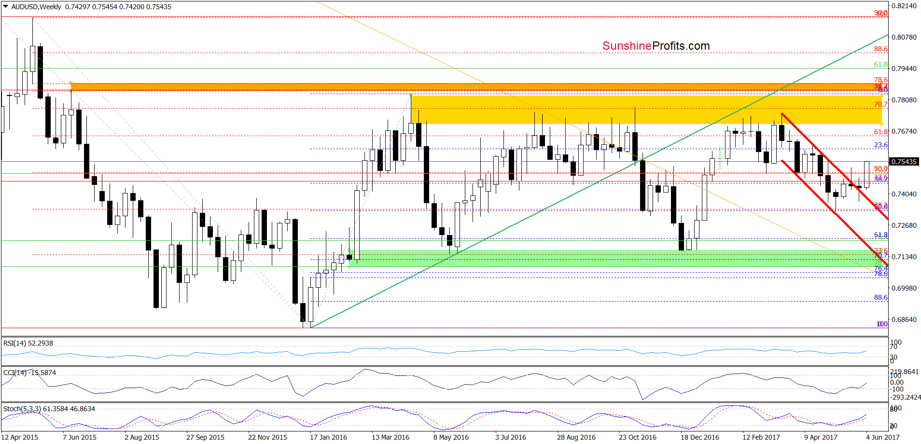
Task: Click the 0.68640 price axis label
Action: coord(904,319)
